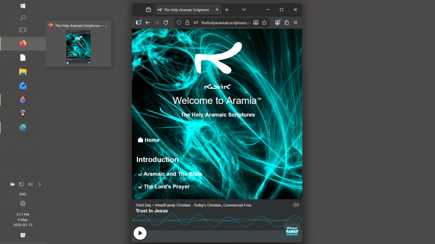This screenshot has height=244, width=435.
Task: Click the speaker volume icon in system tray
Action: tap(30, 184)
